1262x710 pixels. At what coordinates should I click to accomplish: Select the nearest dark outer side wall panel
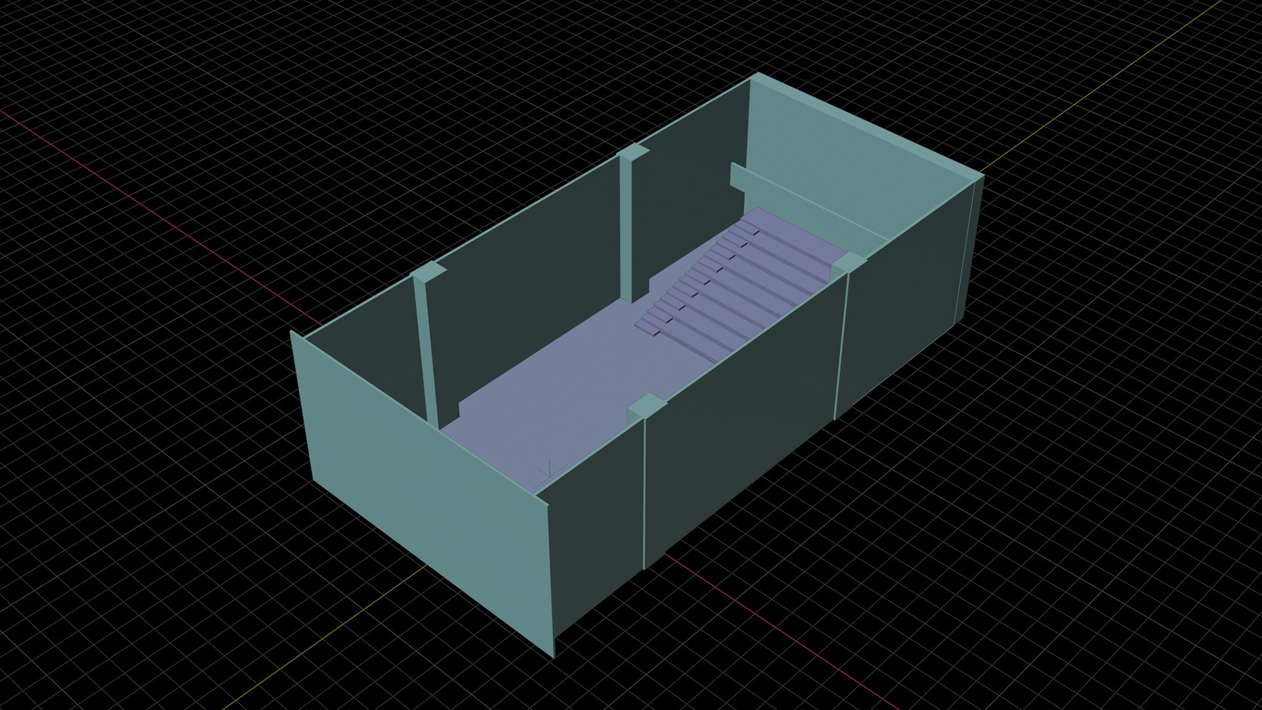595,532
